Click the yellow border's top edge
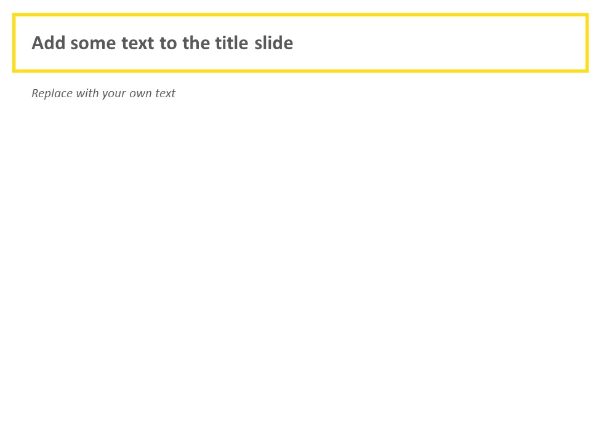This screenshot has height=443, width=591. click(x=300, y=15)
